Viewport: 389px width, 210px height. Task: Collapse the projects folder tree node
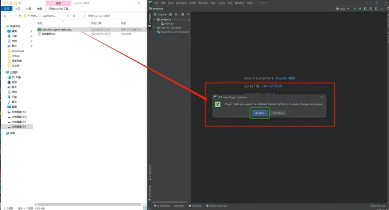click(x=154, y=19)
